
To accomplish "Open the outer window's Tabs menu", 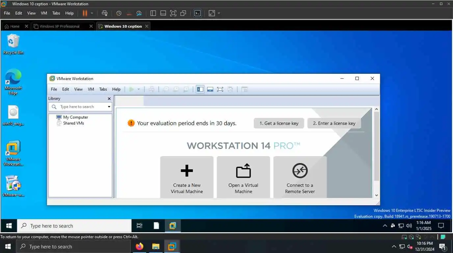I will point(56,13).
